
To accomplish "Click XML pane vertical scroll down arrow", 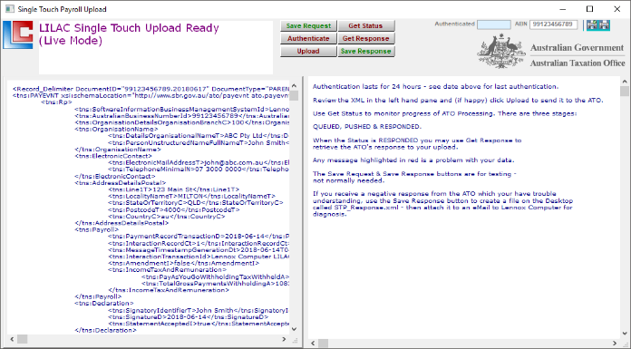I will coord(294,329).
